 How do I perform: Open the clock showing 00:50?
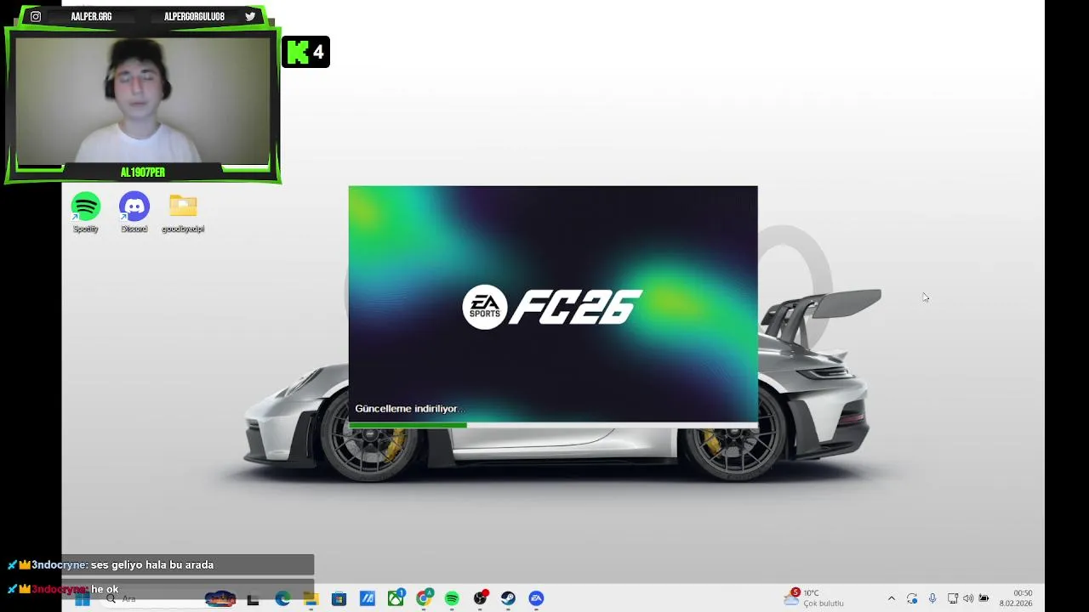pos(1016,598)
